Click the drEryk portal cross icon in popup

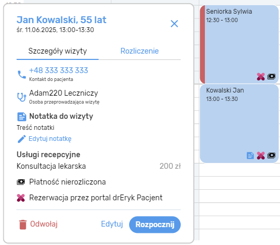(21, 198)
